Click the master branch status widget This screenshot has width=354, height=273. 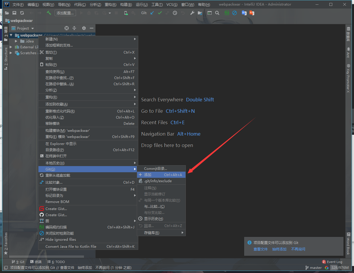coord(313,268)
